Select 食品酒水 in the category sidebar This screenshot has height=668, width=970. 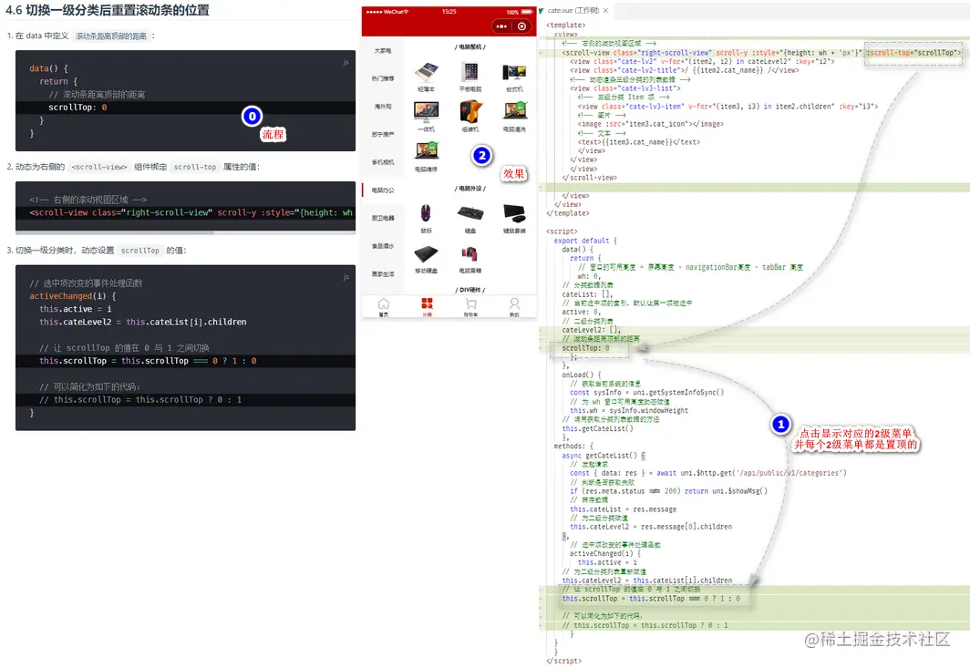383,245
